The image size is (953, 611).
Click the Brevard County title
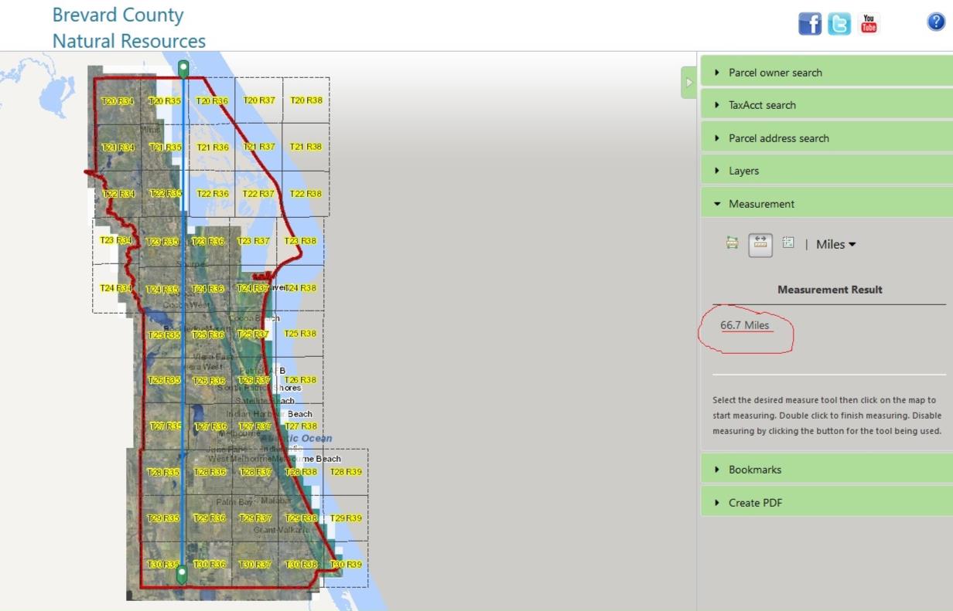[x=118, y=15]
